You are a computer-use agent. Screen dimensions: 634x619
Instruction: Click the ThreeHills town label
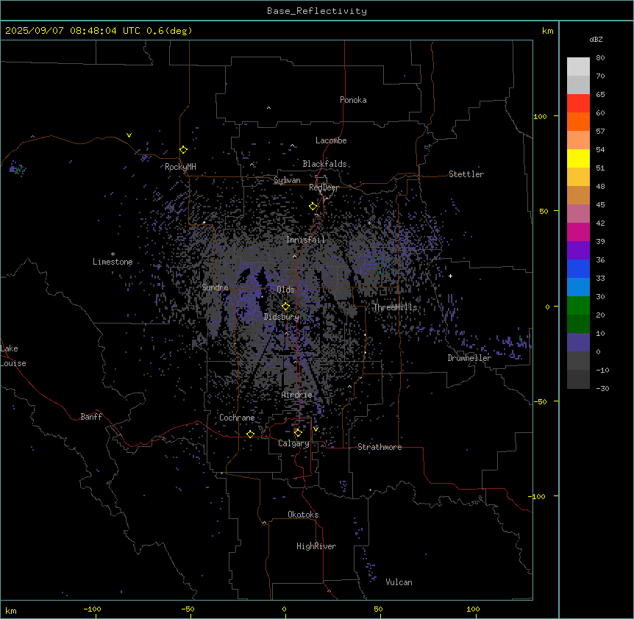coord(395,307)
